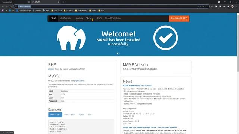Open the SERVER bookmark
Viewport: 239px width, 134px height.
[x=37, y=10]
